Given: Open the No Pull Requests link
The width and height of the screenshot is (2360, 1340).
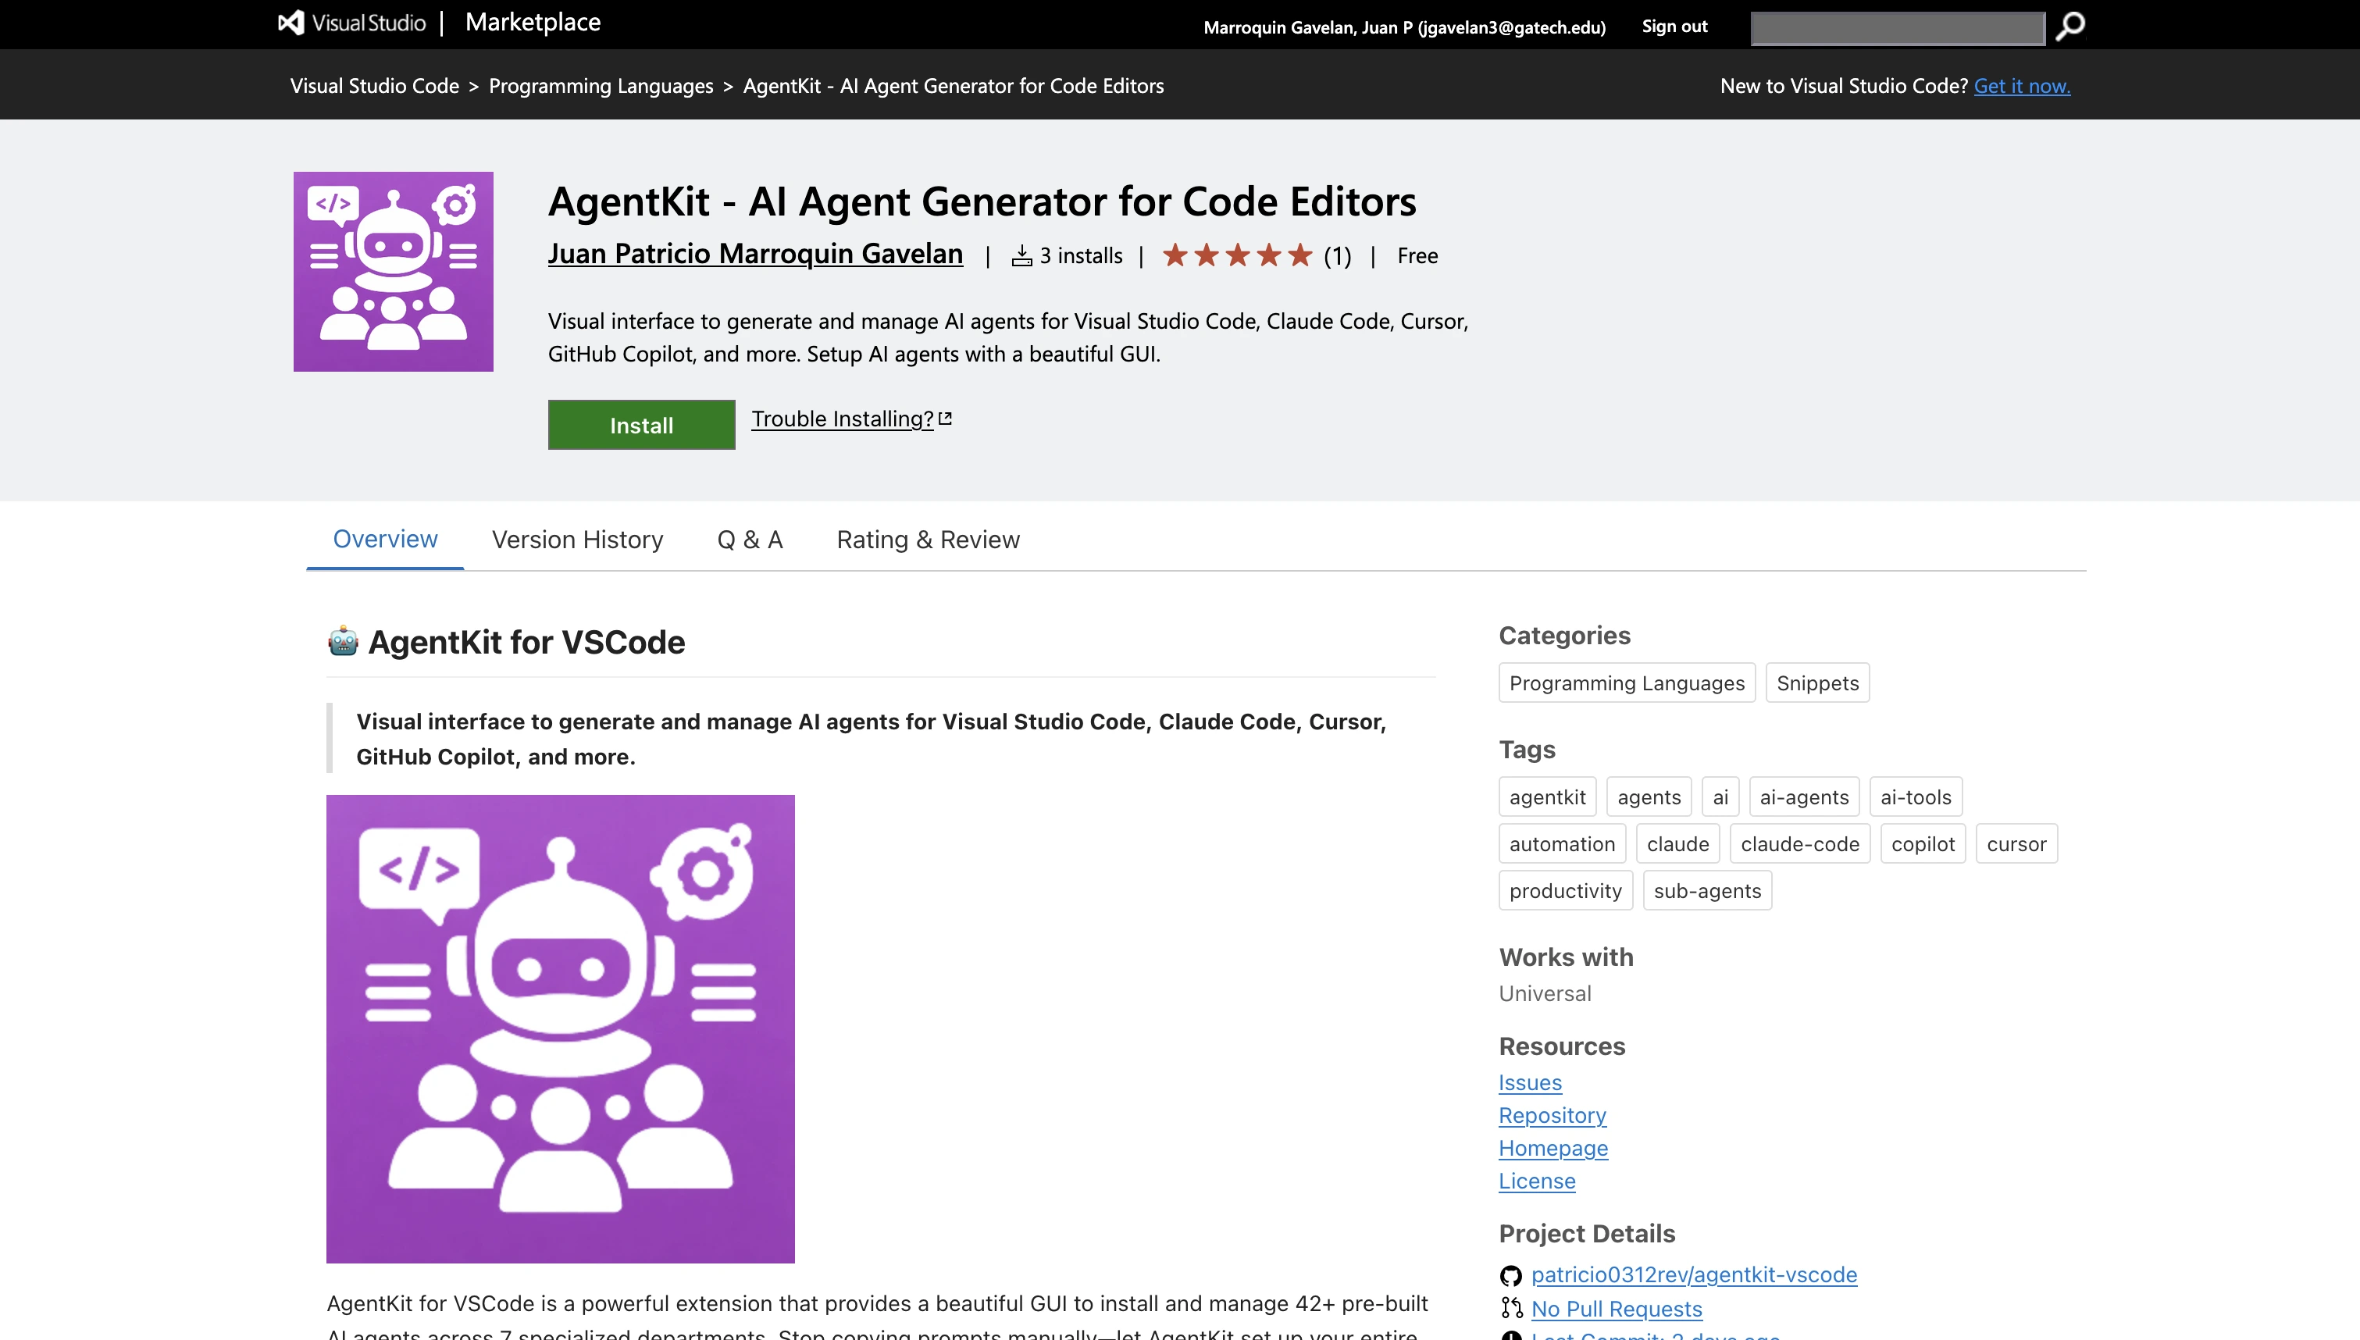Looking at the screenshot, I should pyautogui.click(x=1617, y=1309).
